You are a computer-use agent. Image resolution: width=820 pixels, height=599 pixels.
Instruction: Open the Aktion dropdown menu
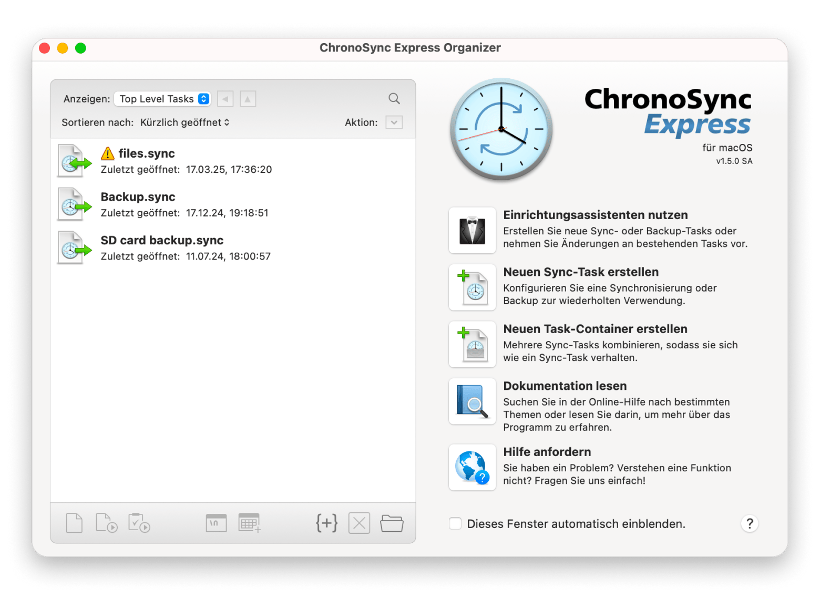394,122
